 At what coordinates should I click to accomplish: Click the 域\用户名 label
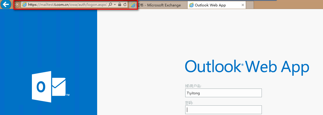(193, 86)
